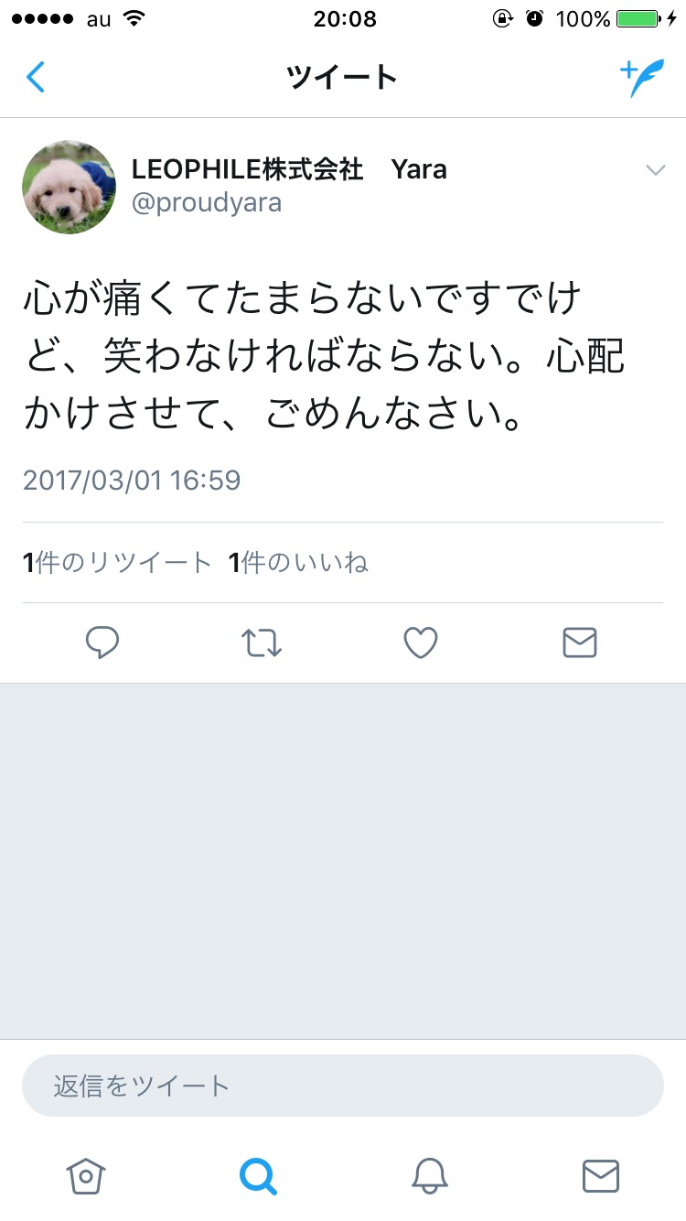This screenshot has height=1221, width=686.
Task: View 1件のいいね list
Action: pos(298,563)
